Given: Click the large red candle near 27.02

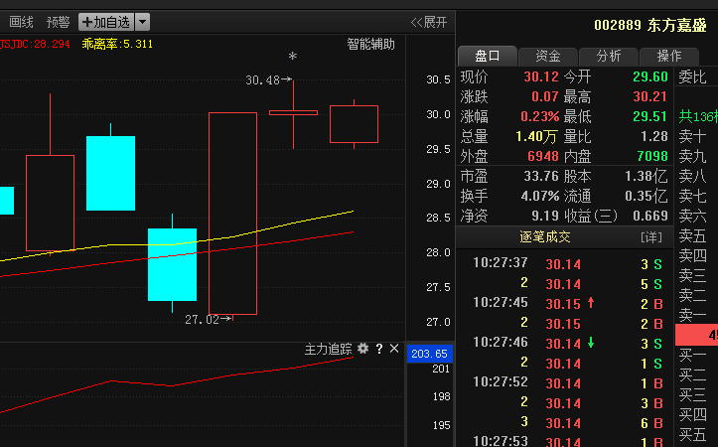Looking at the screenshot, I should [x=232, y=214].
